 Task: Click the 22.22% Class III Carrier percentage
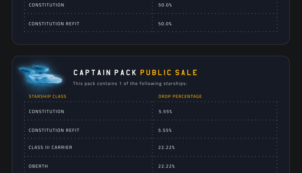[167, 147]
